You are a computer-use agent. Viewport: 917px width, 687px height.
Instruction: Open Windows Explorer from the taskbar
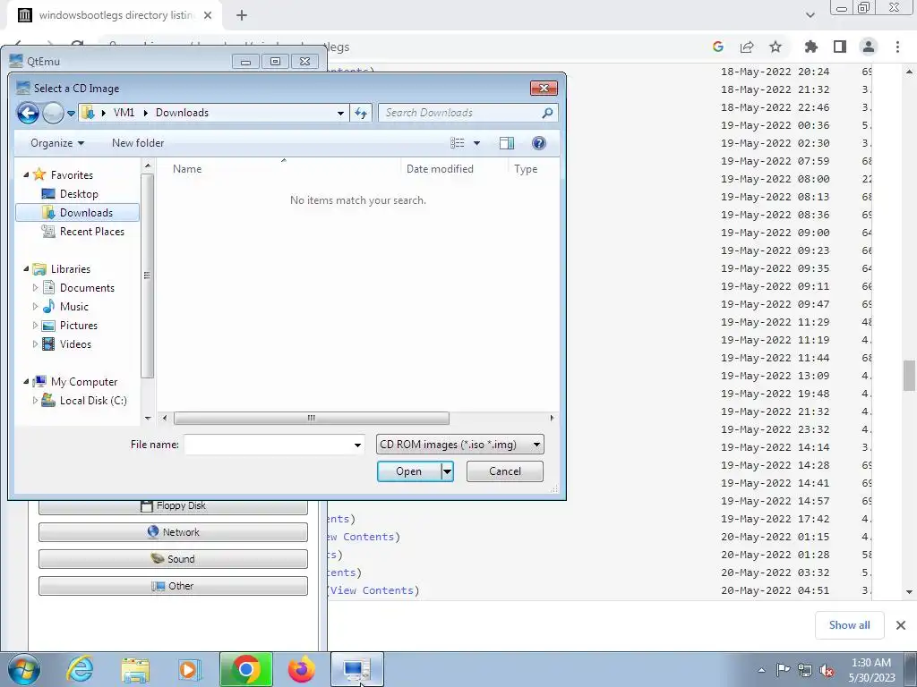[x=135, y=669]
